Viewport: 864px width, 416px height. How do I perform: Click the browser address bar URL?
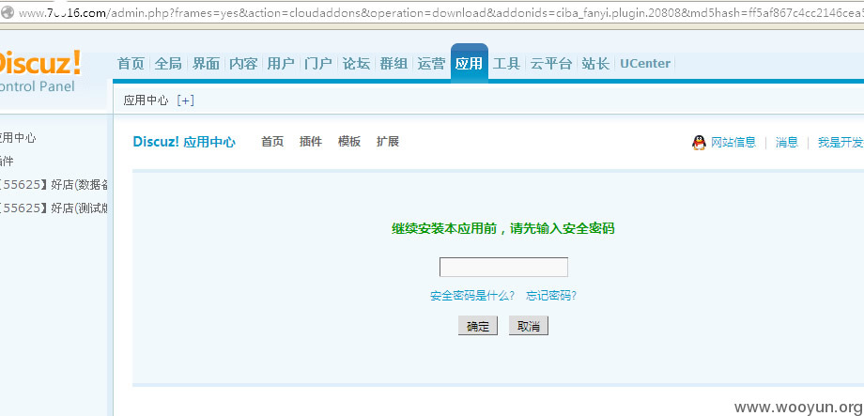click(440, 13)
